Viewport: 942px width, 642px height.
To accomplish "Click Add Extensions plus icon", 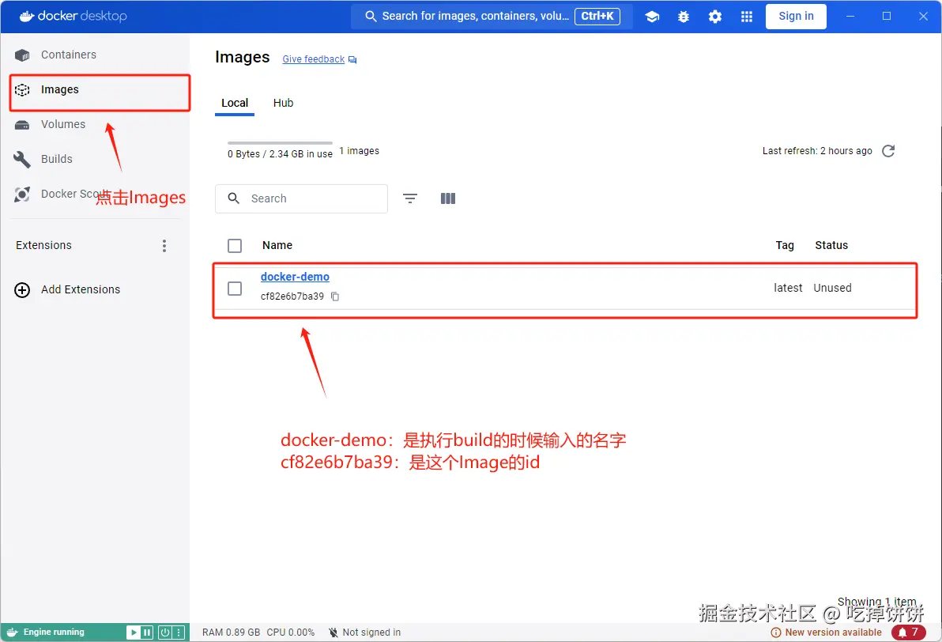I will pos(22,289).
